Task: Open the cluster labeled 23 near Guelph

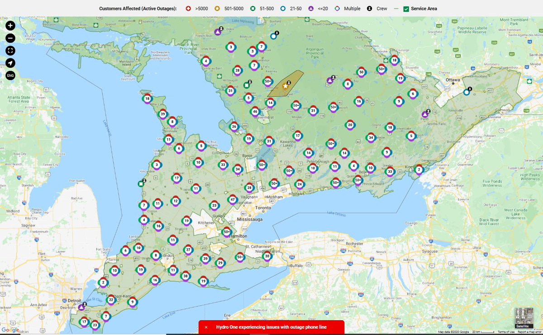Action: coord(214,206)
